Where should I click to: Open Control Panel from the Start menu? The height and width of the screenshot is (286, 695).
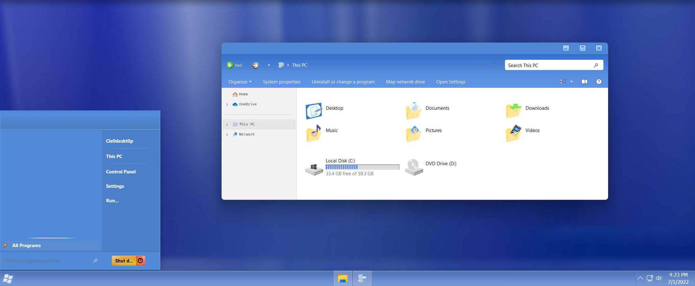(121, 172)
